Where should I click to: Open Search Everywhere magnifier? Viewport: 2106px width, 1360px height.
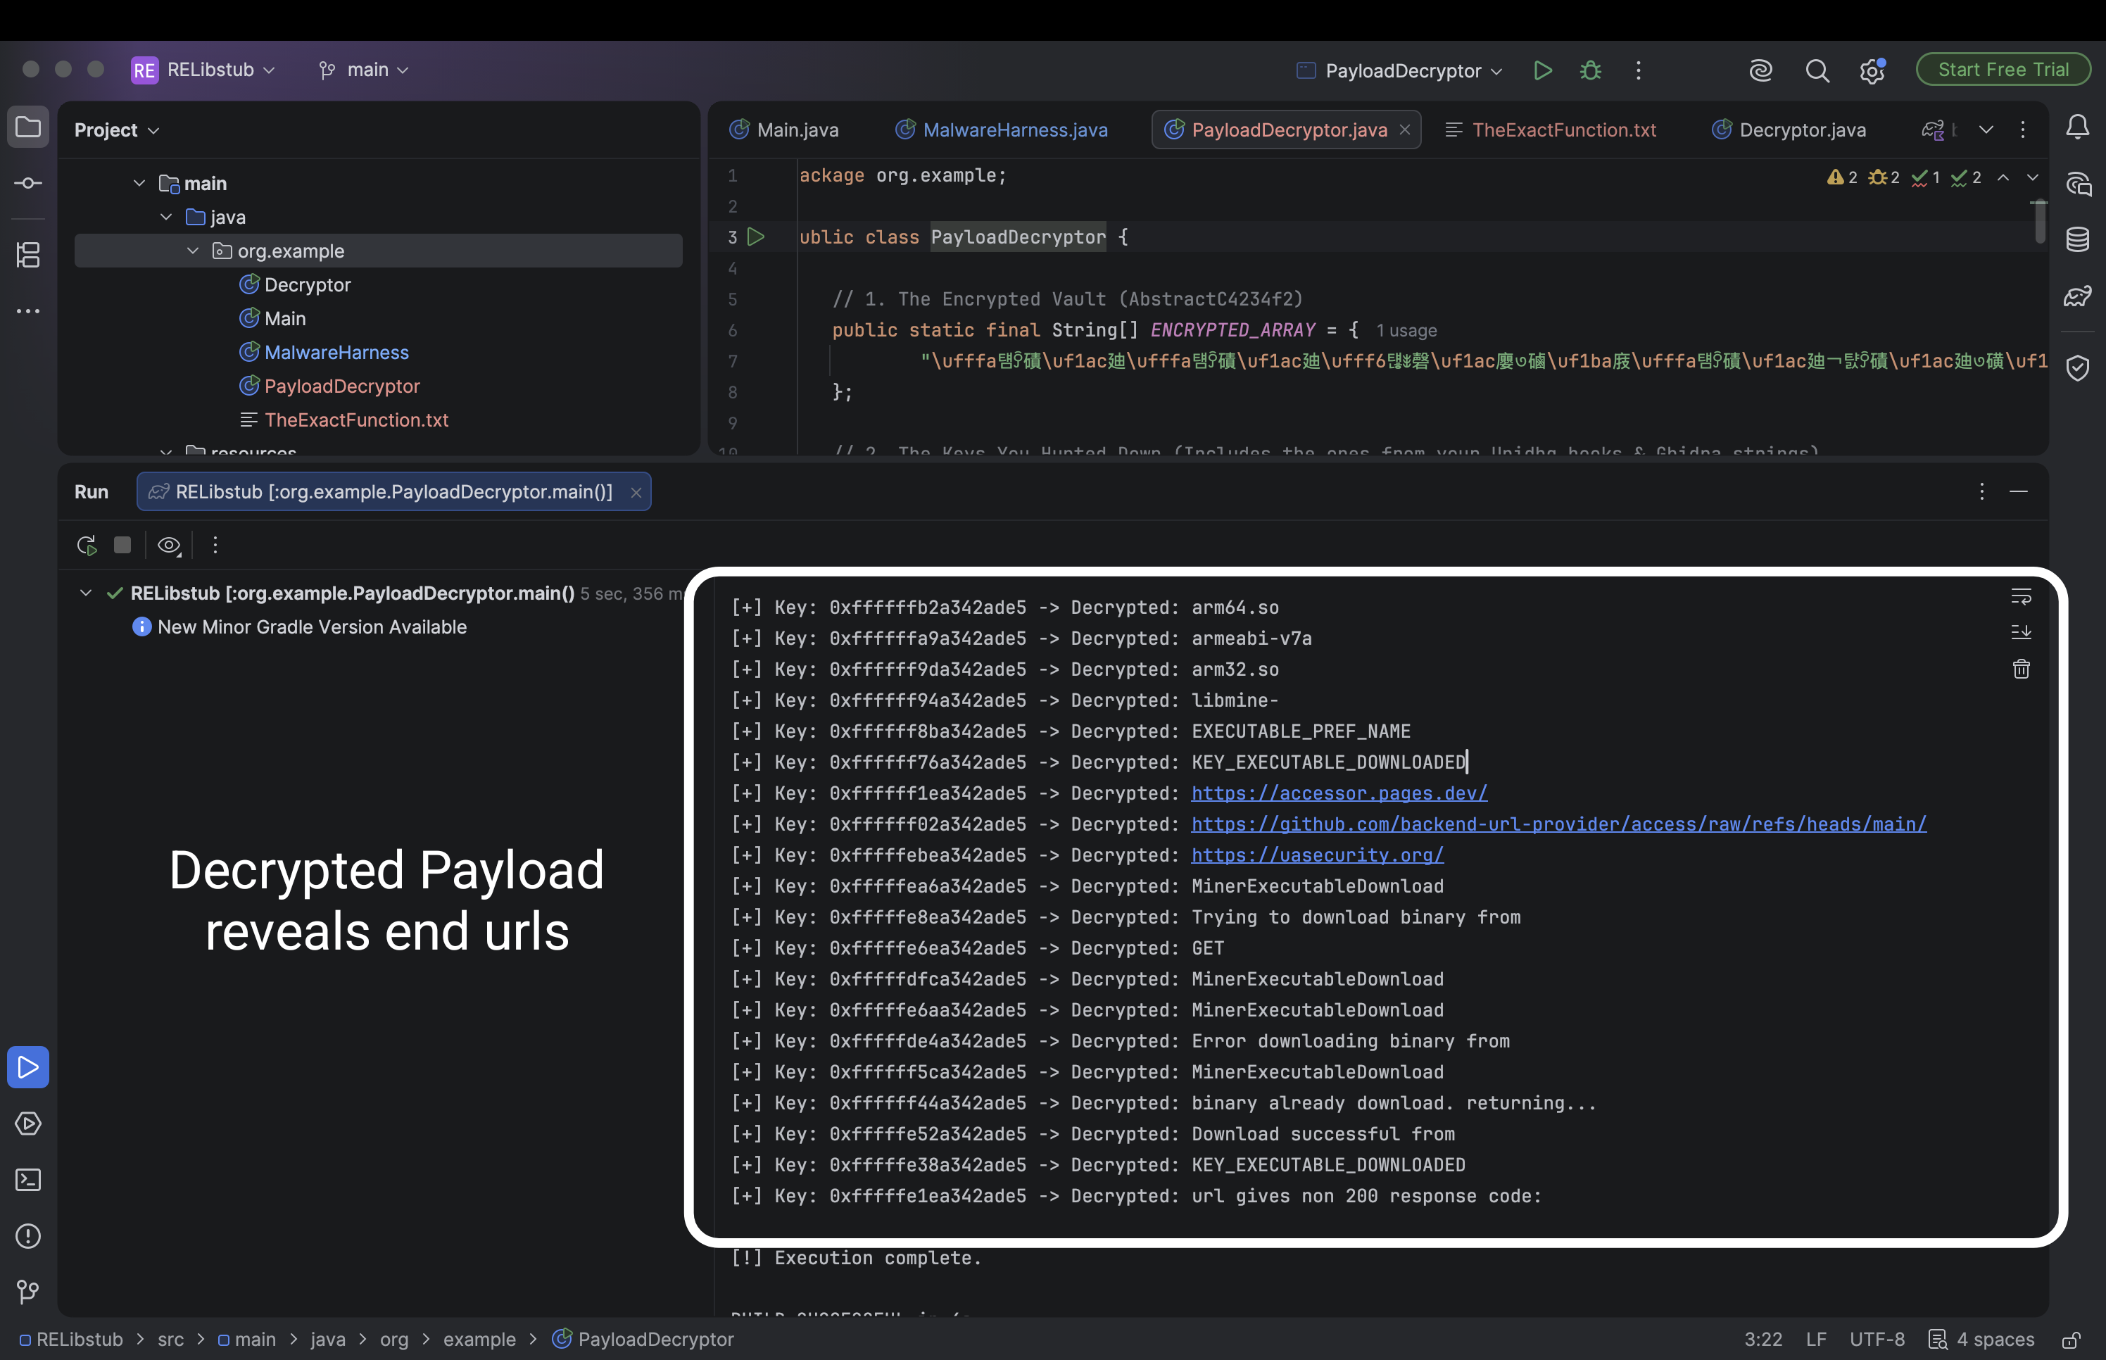pyautogui.click(x=1817, y=70)
